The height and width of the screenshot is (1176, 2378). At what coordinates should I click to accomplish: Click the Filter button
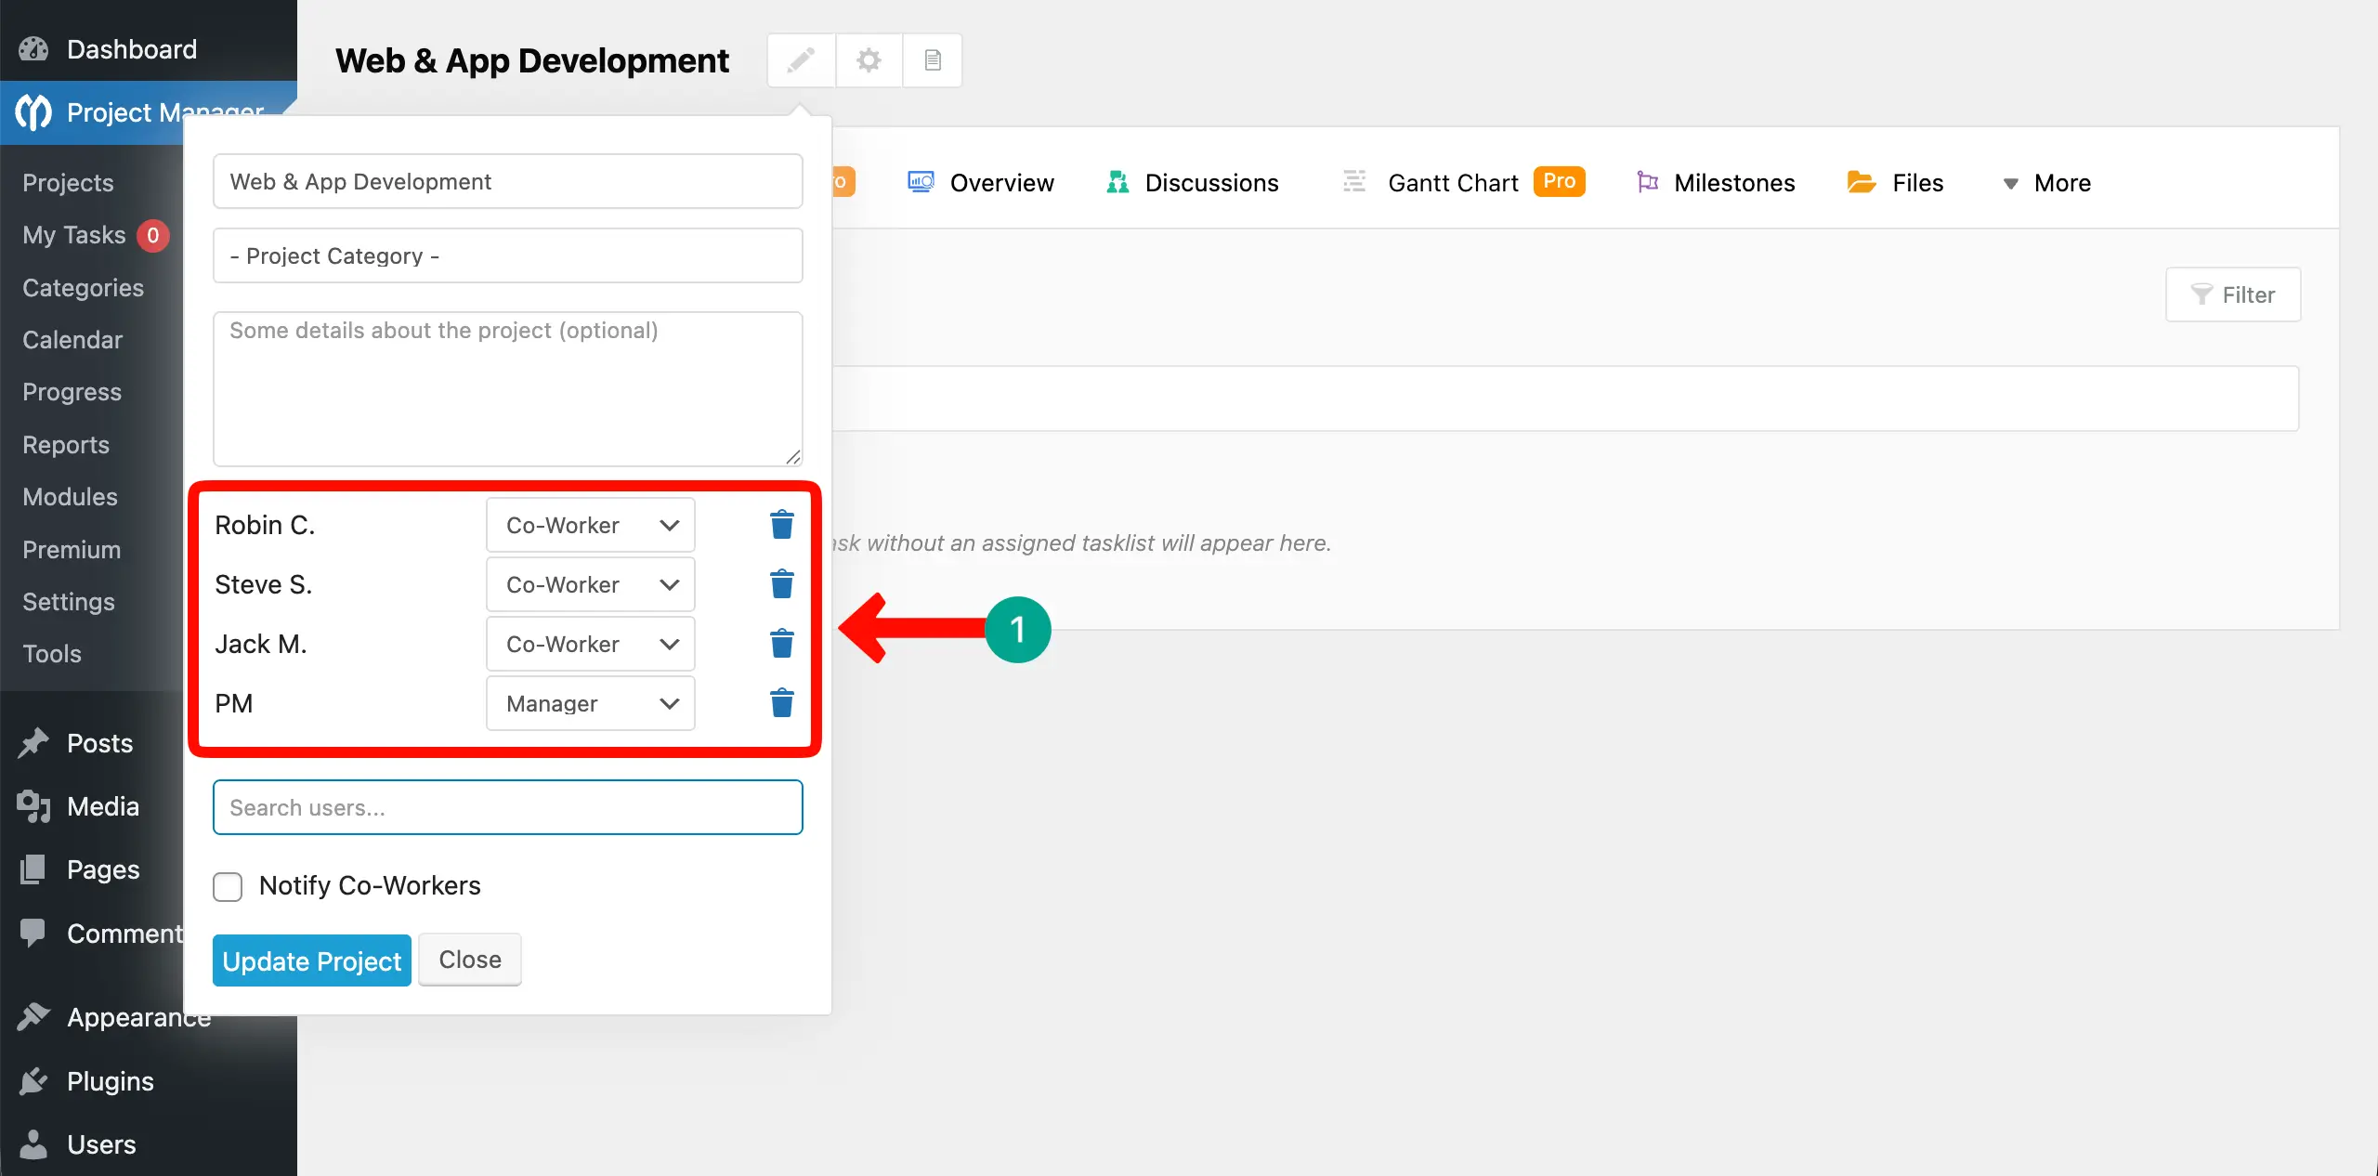2233,294
